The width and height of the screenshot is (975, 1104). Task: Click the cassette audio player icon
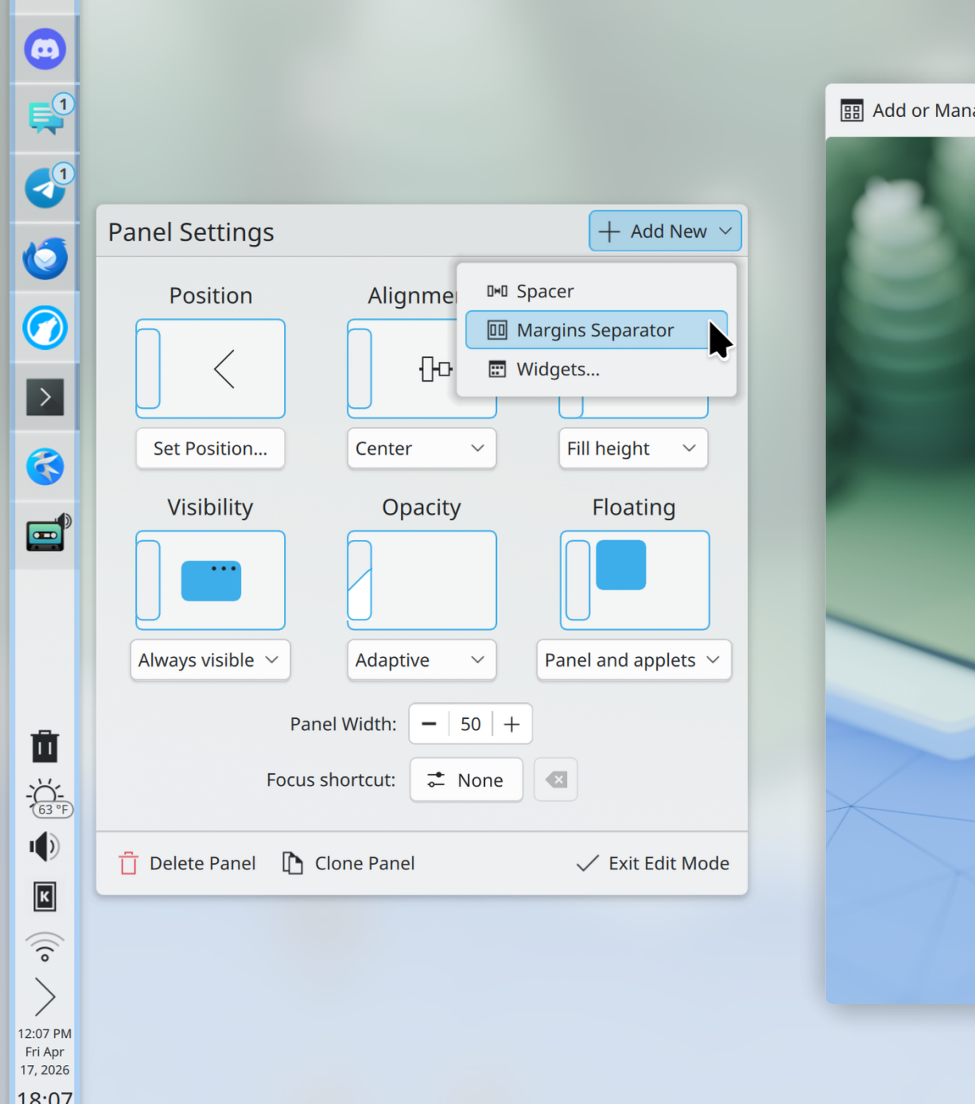(x=46, y=535)
